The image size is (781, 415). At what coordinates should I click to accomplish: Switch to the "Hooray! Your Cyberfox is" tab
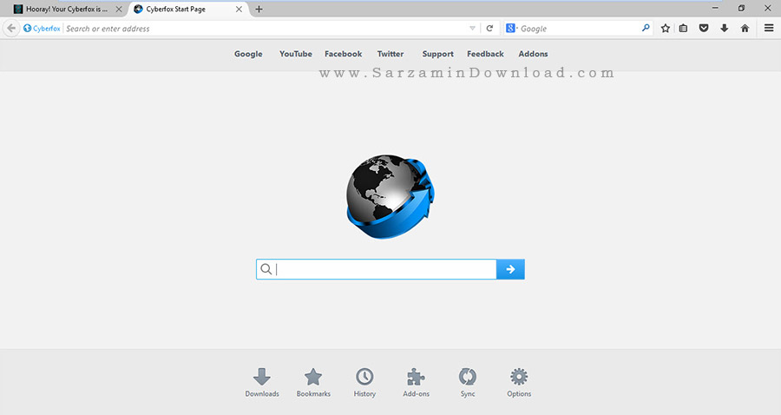69,9
